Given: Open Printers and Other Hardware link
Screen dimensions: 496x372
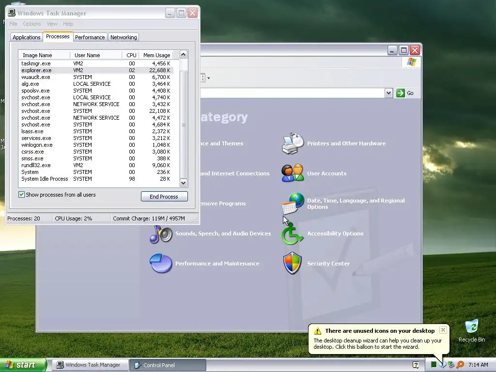Looking at the screenshot, I should [x=346, y=143].
